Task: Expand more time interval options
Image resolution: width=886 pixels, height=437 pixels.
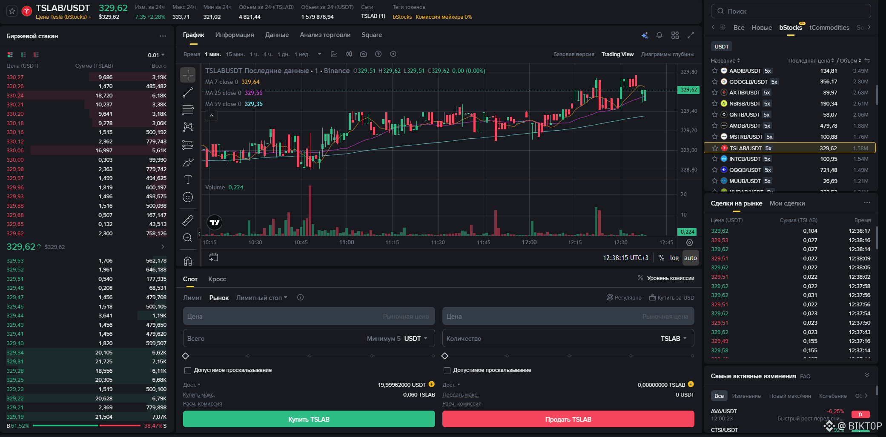Action: click(320, 54)
